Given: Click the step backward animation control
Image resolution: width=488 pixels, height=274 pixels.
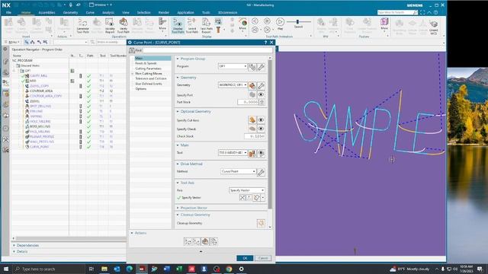Looking at the screenshot, I should pos(255,30).
